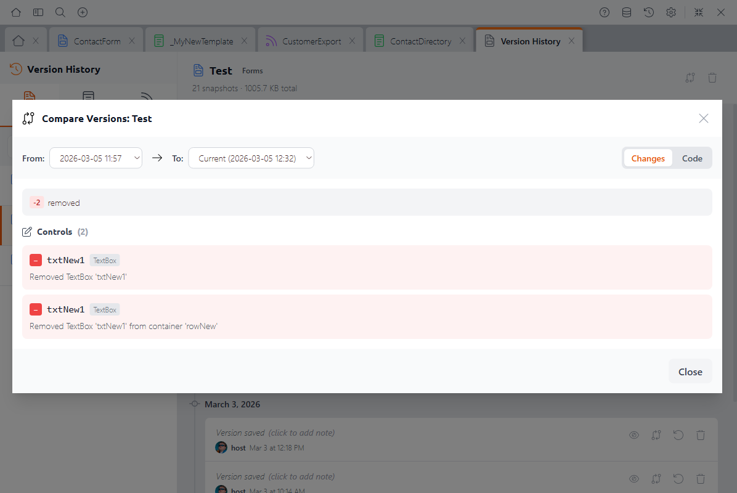Screen dimensions: 737x493
Task: Preview eye icon for Mar 3 10:14 AM version
Action: tap(634, 479)
